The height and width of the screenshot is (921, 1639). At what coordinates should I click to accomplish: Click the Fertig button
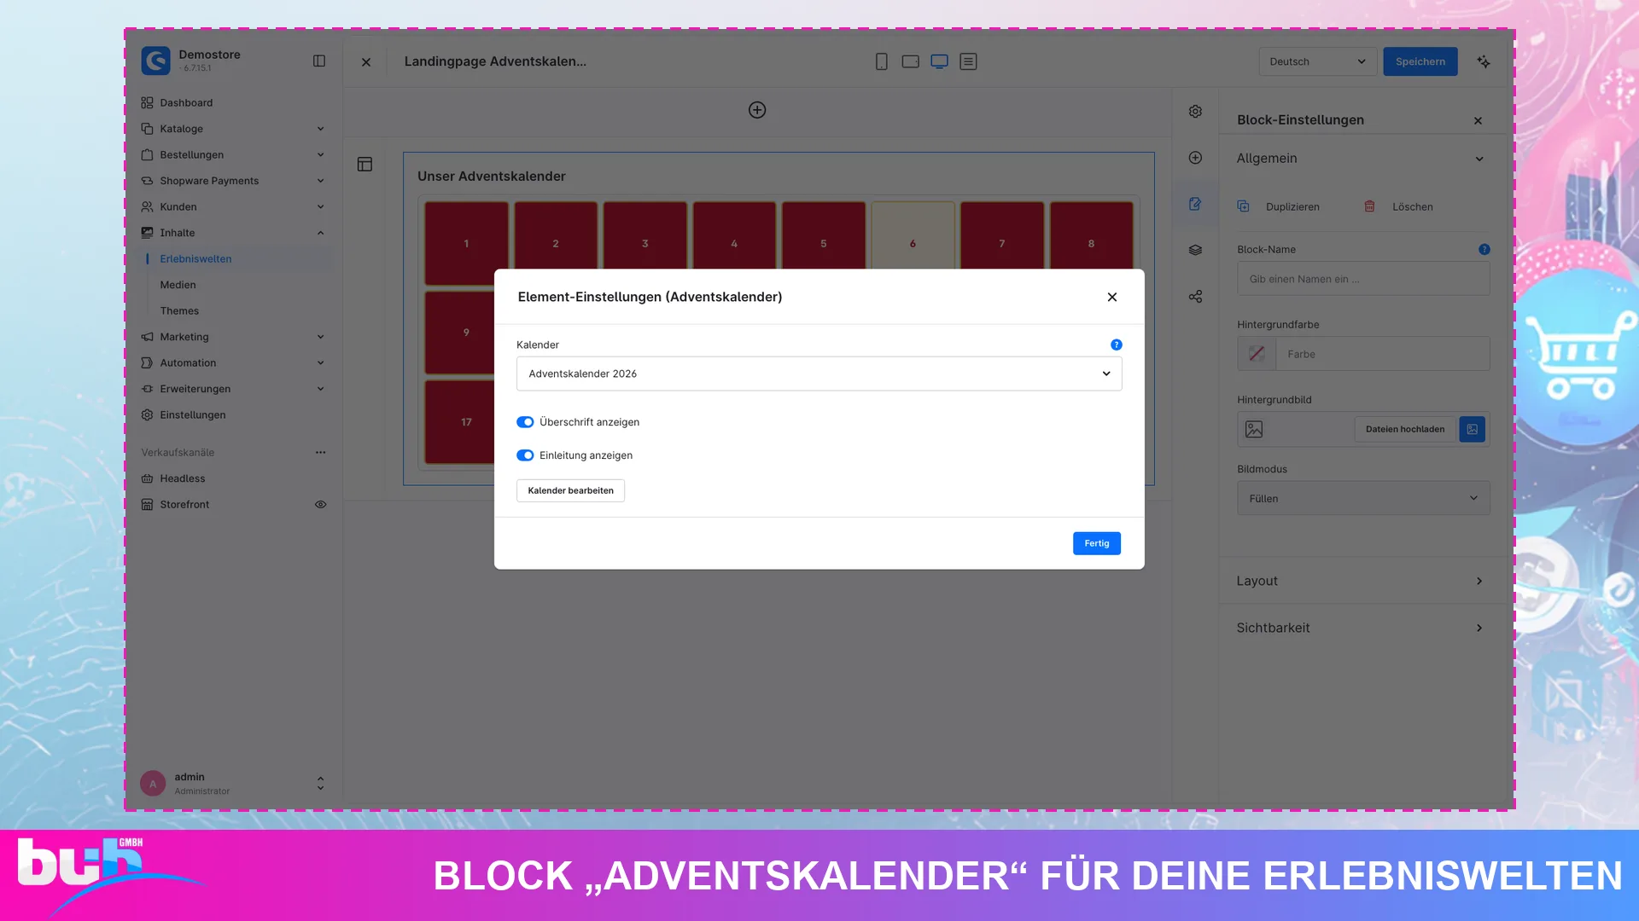point(1096,543)
